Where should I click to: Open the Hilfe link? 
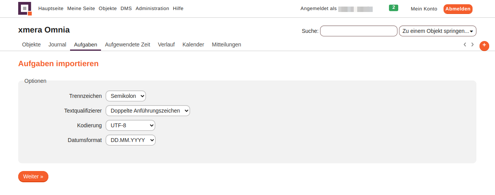(x=178, y=9)
